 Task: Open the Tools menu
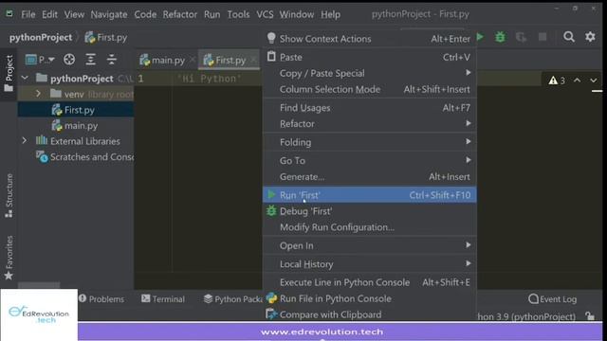(238, 14)
